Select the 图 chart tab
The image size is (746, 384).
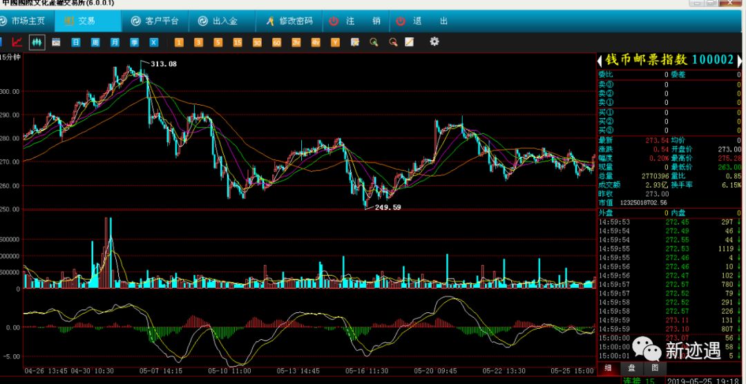(655, 368)
